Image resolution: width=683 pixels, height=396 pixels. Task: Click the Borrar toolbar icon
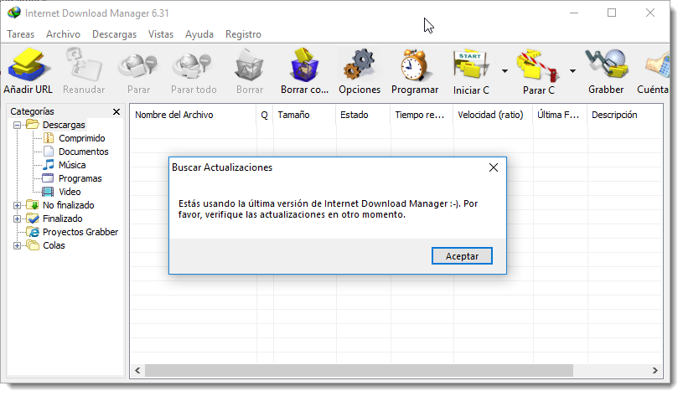click(x=249, y=65)
